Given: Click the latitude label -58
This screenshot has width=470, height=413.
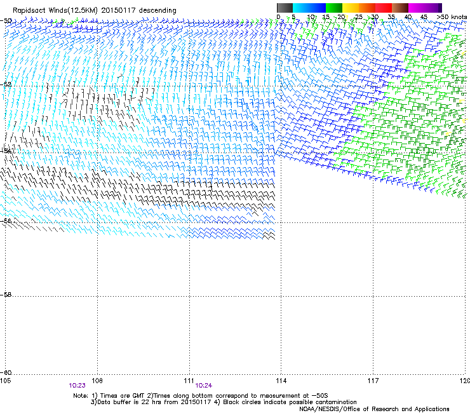Looking at the screenshot, I should [x=6, y=295].
